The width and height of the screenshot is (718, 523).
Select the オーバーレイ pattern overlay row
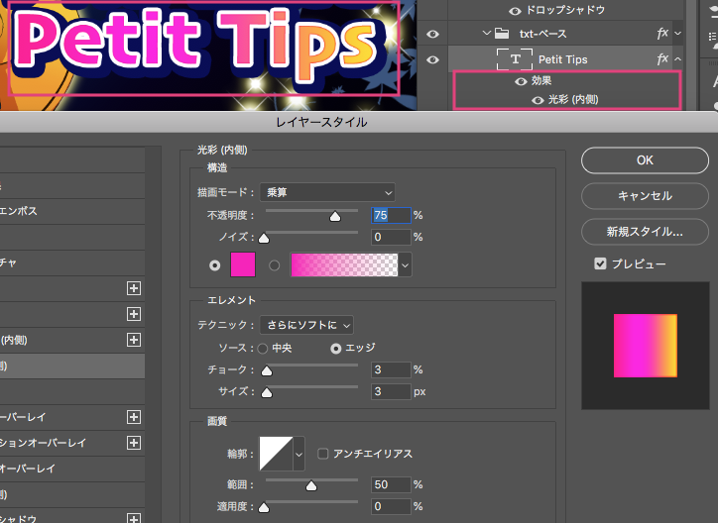pyautogui.click(x=72, y=469)
